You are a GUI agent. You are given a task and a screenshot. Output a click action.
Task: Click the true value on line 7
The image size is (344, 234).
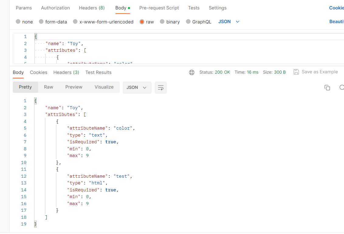(x=111, y=142)
